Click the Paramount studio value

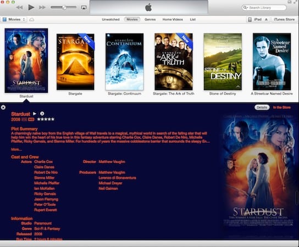point(43,223)
